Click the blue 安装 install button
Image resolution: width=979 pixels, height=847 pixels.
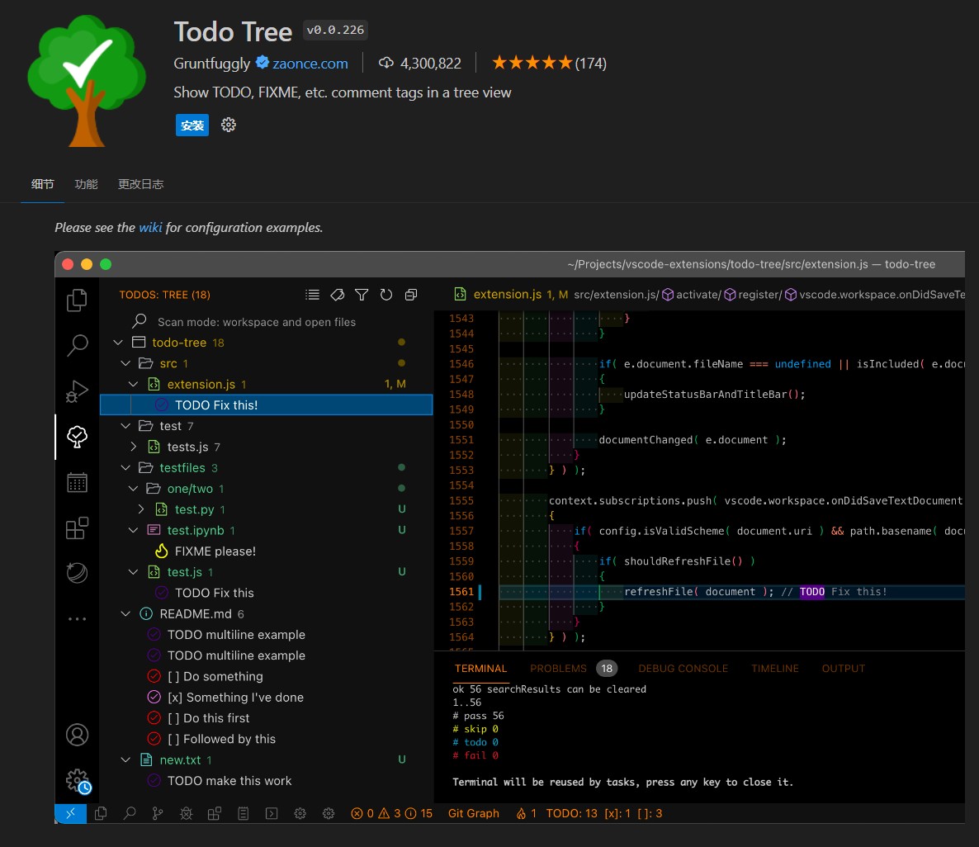192,125
